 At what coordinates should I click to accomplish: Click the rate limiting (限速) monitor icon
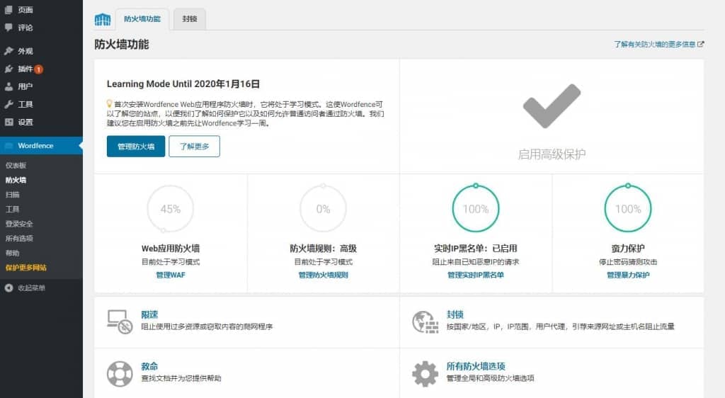[x=120, y=321]
